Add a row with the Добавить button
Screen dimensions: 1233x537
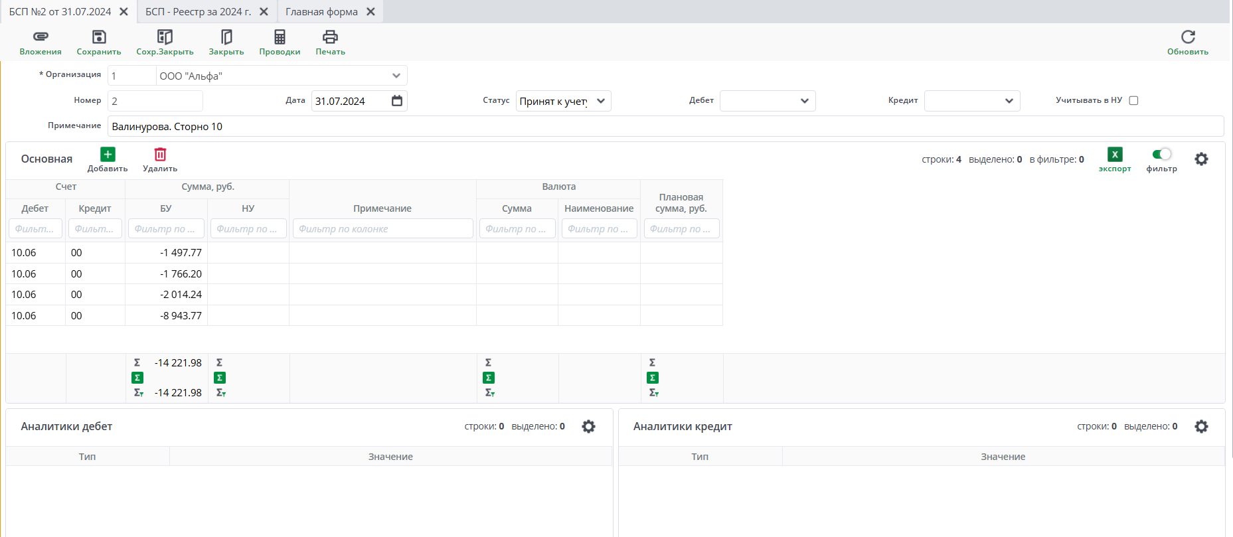coord(108,155)
